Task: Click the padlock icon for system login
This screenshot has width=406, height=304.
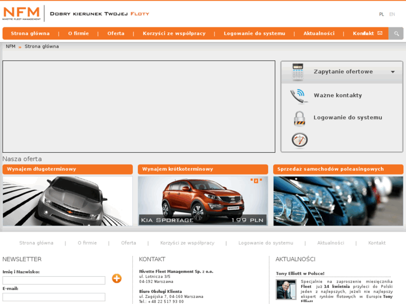Action: pos(299,118)
